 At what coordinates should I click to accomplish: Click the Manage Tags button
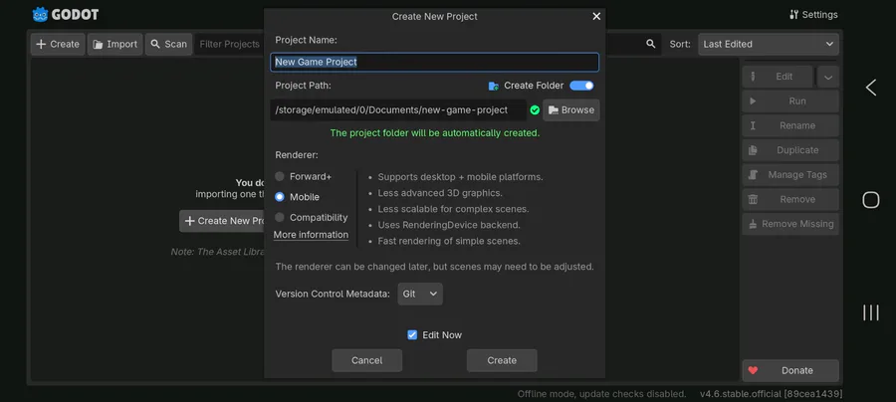tap(790, 175)
